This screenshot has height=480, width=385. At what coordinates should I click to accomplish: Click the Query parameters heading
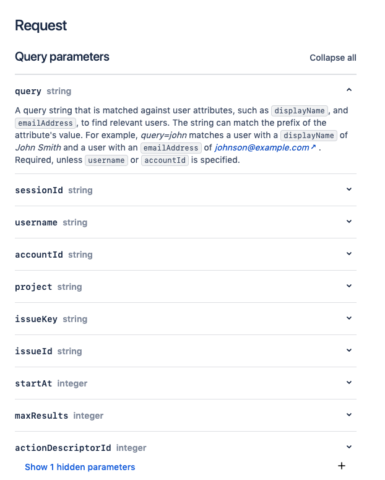62,57
